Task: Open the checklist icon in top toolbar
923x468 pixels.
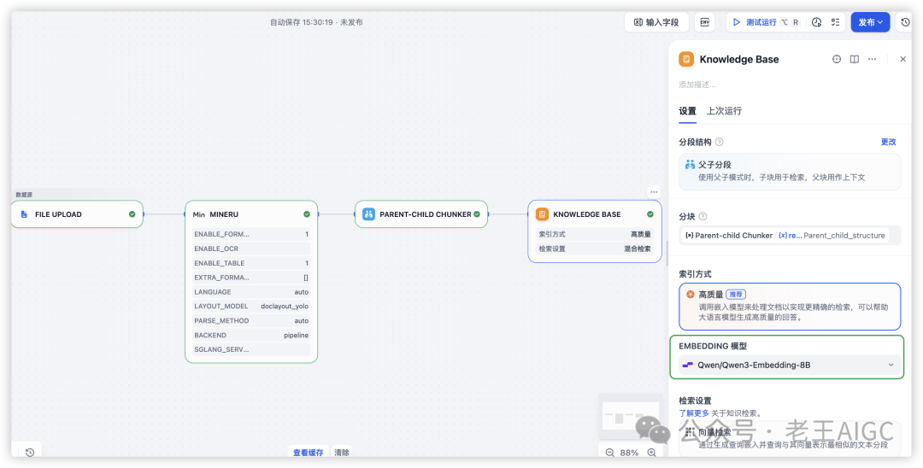Action: (835, 22)
